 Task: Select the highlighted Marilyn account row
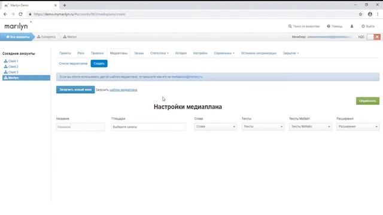tap(26, 78)
